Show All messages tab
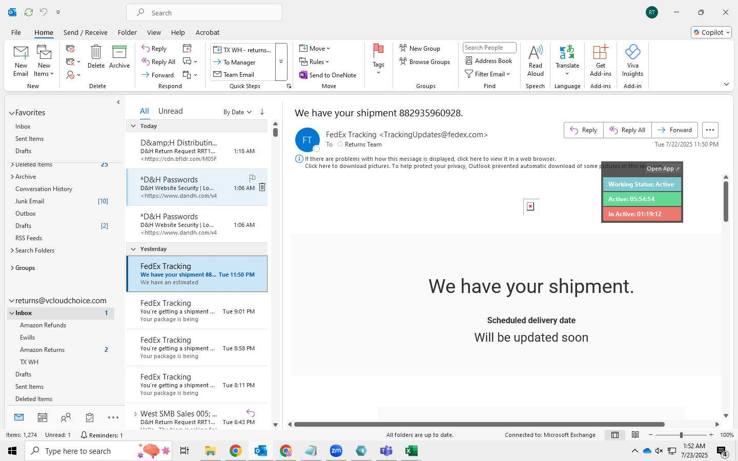738x461 pixels. [145, 111]
